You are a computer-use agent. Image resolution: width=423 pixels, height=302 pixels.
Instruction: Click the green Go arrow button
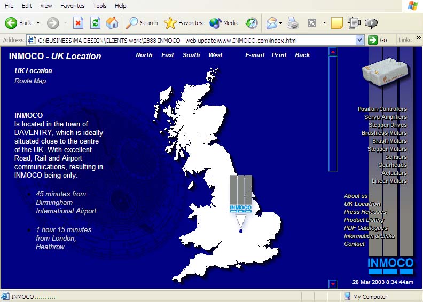click(373, 40)
